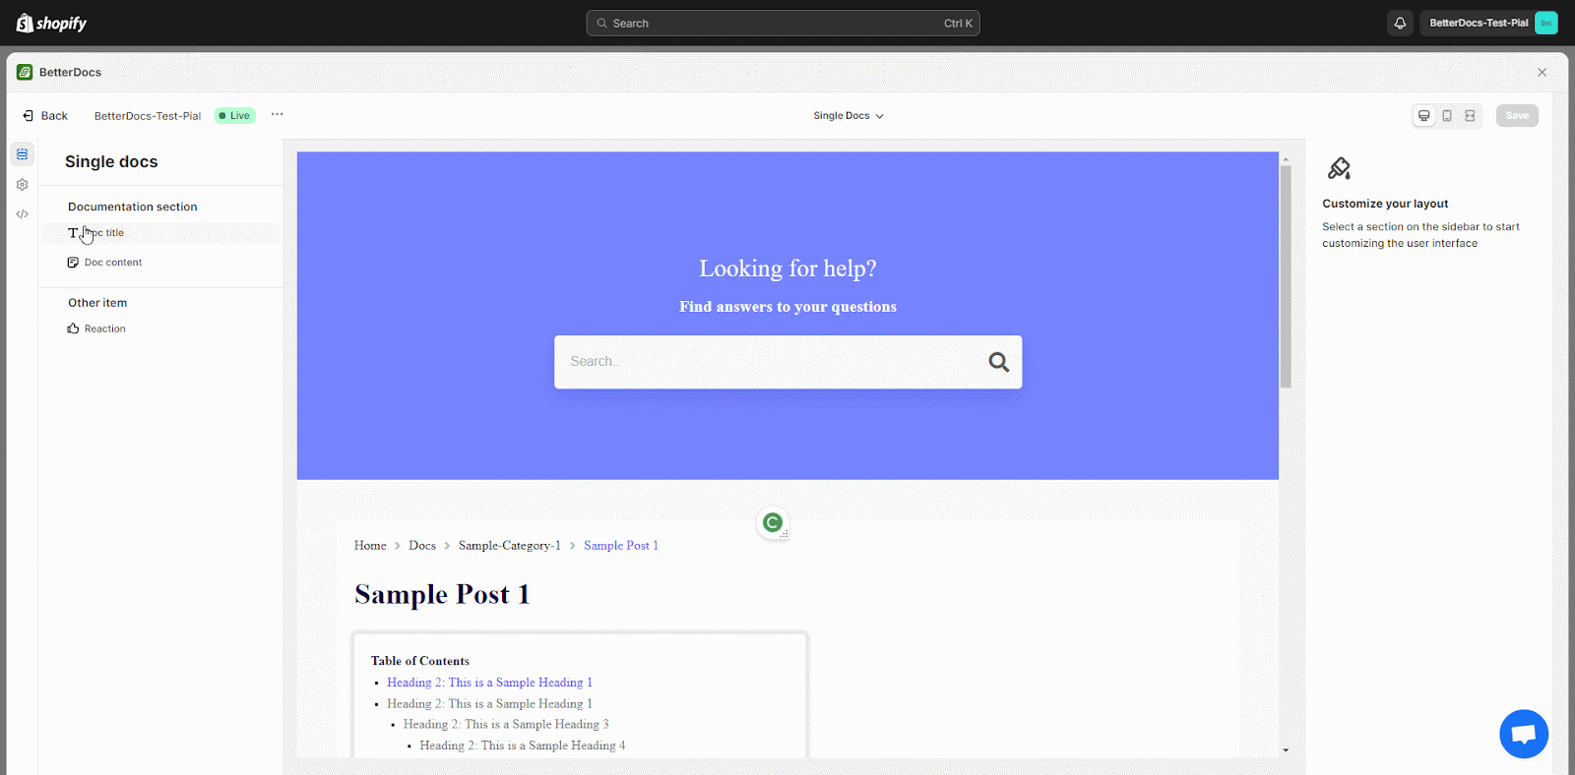1575x775 pixels.
Task: Open the settings gear in left rail
Action: (x=22, y=184)
